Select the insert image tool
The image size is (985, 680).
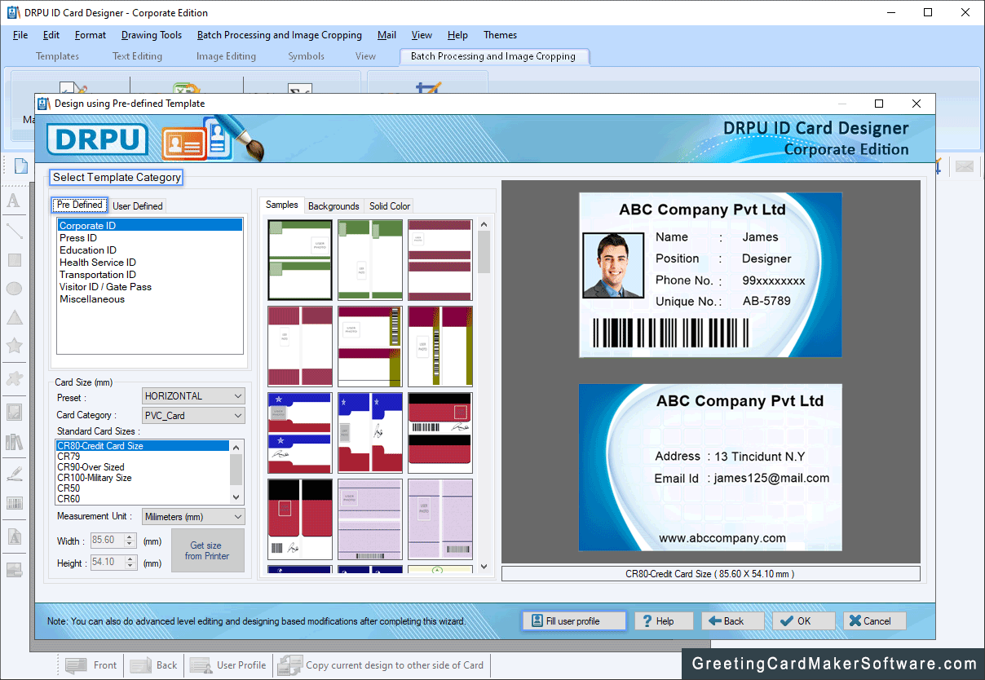click(14, 412)
